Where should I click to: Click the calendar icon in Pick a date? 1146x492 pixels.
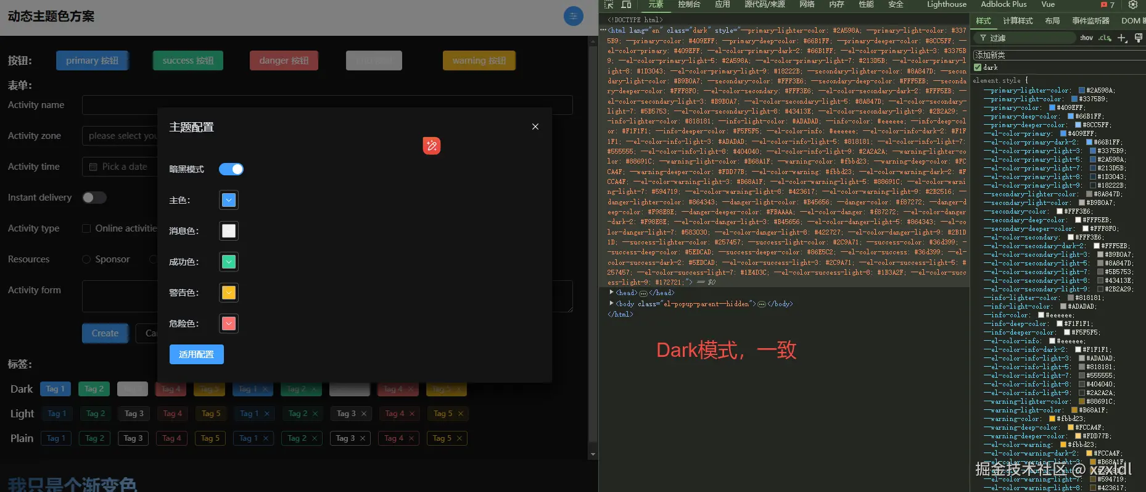pos(93,167)
